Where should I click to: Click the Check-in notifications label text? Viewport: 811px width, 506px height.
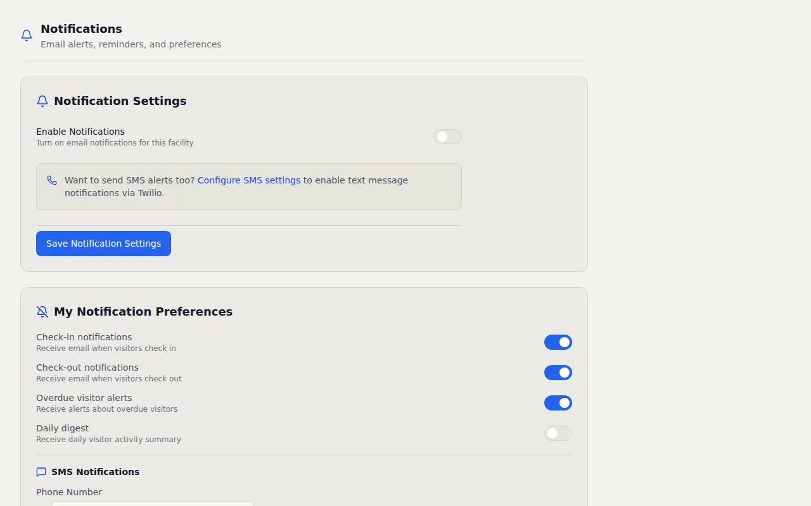pyautogui.click(x=84, y=336)
